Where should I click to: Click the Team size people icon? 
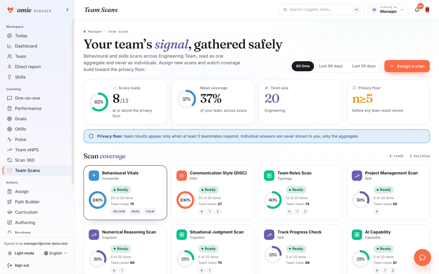pyautogui.click(x=266, y=88)
